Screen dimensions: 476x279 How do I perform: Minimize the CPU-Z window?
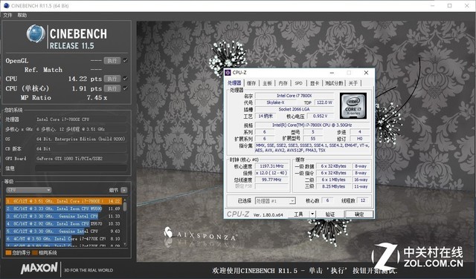[332, 73]
